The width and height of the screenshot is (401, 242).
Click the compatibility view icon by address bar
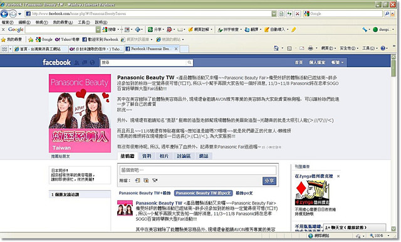point(281,14)
